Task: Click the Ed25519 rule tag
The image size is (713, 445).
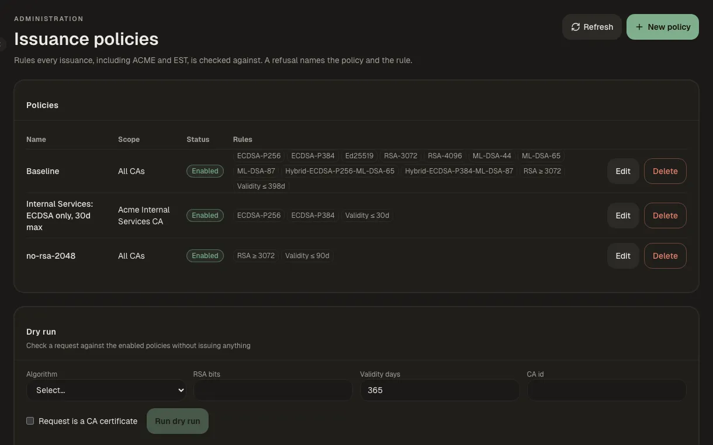Action: coord(359,156)
